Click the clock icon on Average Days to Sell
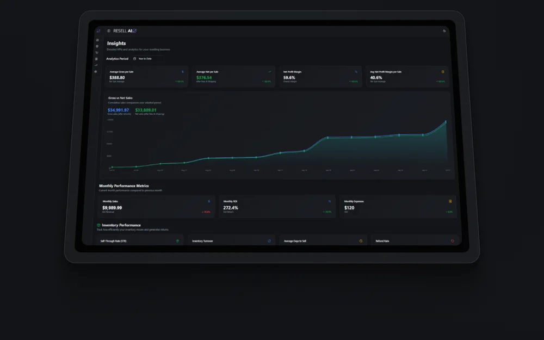The width and height of the screenshot is (544, 340). pos(361,241)
